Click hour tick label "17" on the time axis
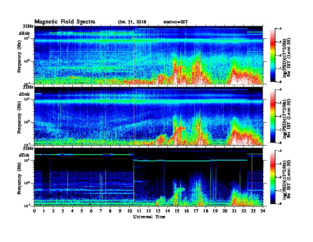 [x=196, y=211]
